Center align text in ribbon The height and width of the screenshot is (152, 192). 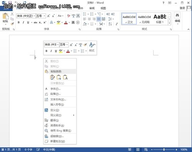tap(89, 19)
